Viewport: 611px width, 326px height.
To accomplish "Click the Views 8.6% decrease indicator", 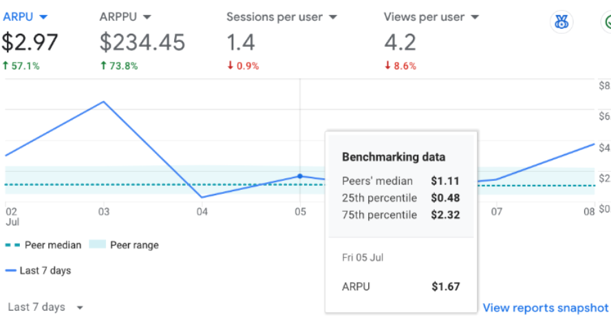I will pyautogui.click(x=400, y=66).
